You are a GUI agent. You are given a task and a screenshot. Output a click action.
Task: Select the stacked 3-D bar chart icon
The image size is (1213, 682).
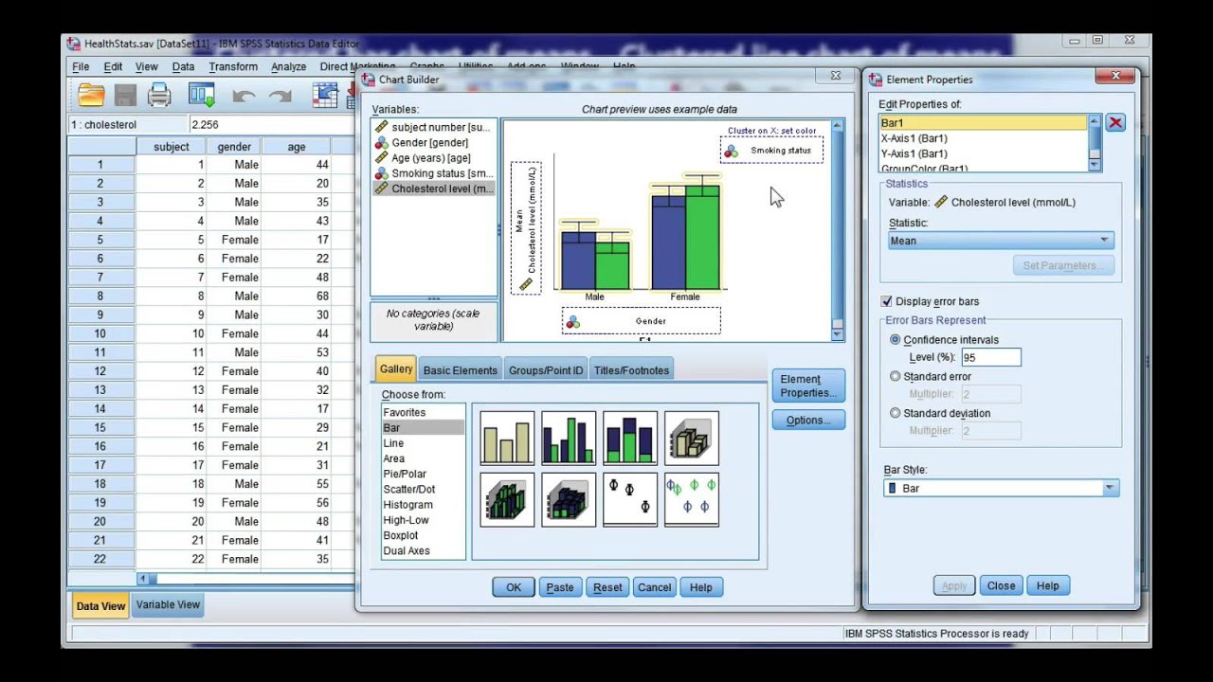tap(569, 499)
